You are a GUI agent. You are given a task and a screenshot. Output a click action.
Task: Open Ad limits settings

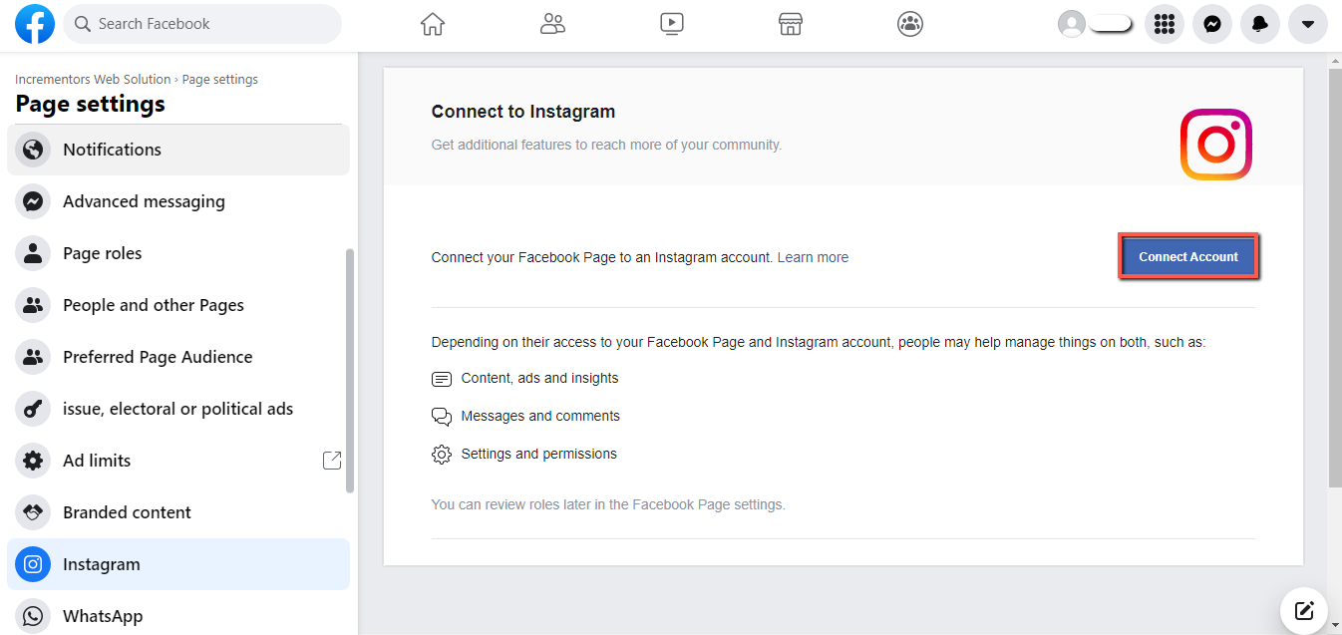[x=178, y=461]
